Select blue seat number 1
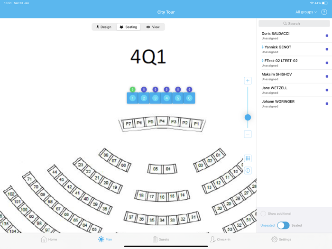Screen dimensions: 332x249 [x=132, y=98]
